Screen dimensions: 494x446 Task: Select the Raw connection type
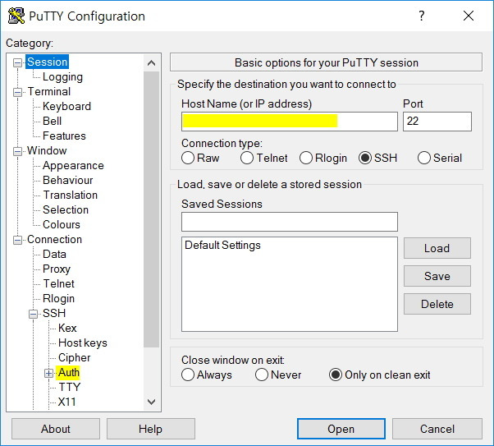(188, 158)
